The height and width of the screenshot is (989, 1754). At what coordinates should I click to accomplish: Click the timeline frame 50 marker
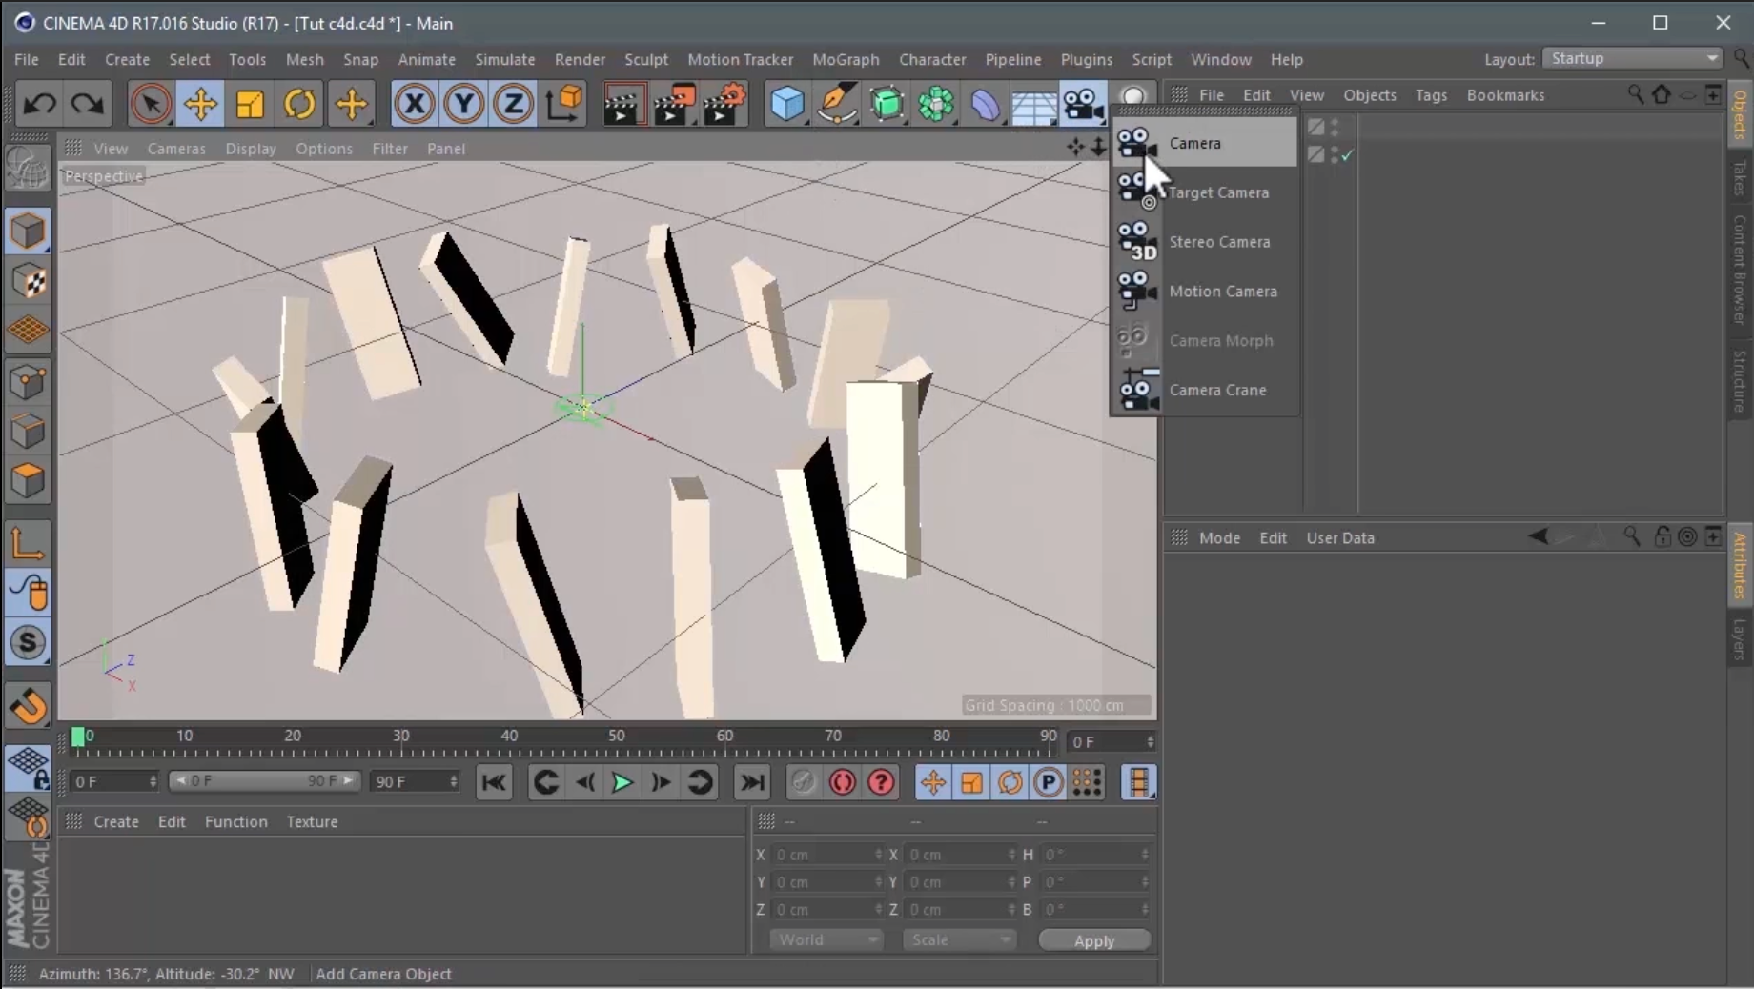pyautogui.click(x=617, y=736)
